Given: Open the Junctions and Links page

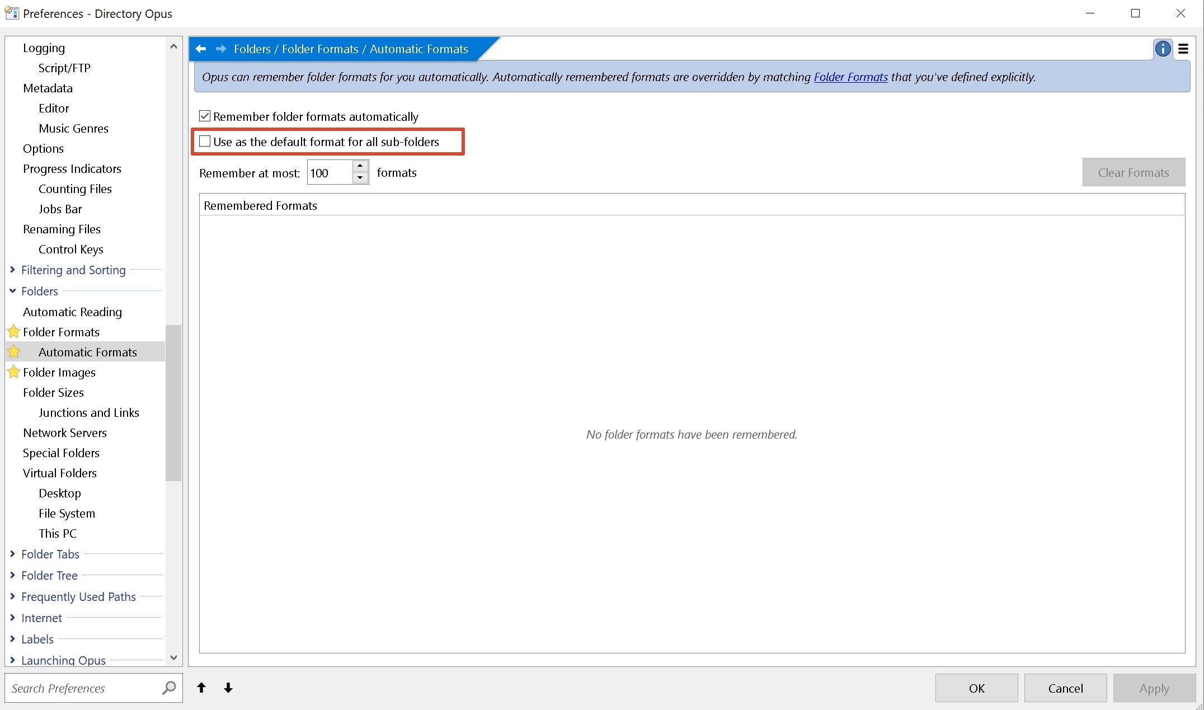Looking at the screenshot, I should pyautogui.click(x=88, y=412).
